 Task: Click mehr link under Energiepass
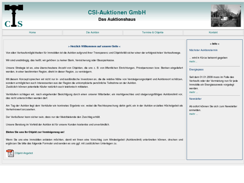pyautogui.click(x=194, y=92)
